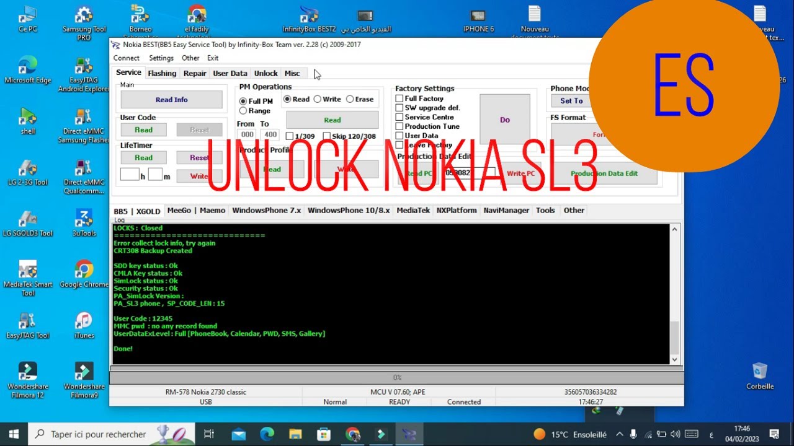Open the Other menu
The width and height of the screenshot is (794, 446).
click(190, 58)
